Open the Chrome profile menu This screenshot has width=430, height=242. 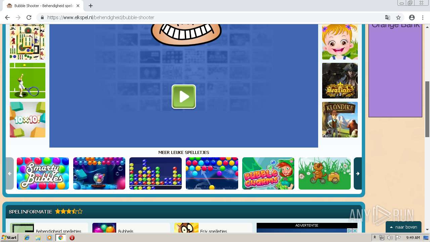click(x=412, y=17)
